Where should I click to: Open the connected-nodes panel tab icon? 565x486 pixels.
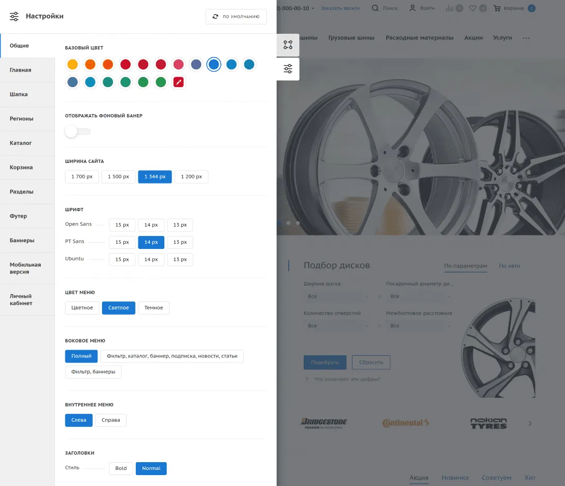[288, 45]
